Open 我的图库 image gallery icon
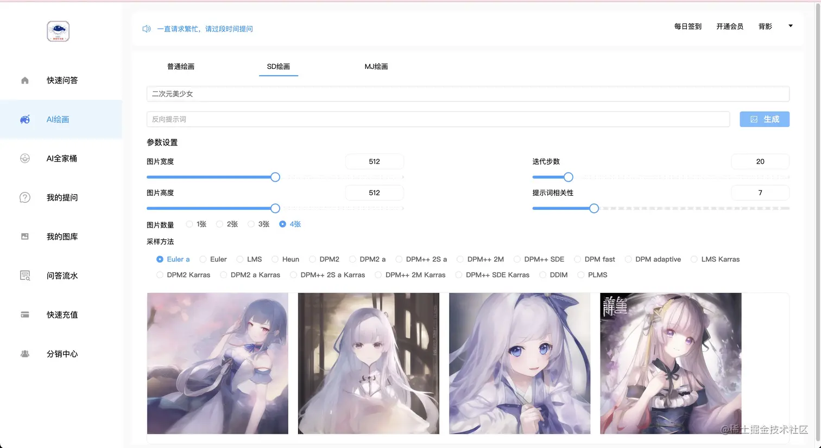 24,236
